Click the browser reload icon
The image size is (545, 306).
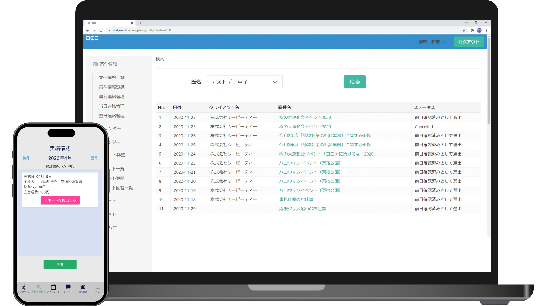pos(101,30)
